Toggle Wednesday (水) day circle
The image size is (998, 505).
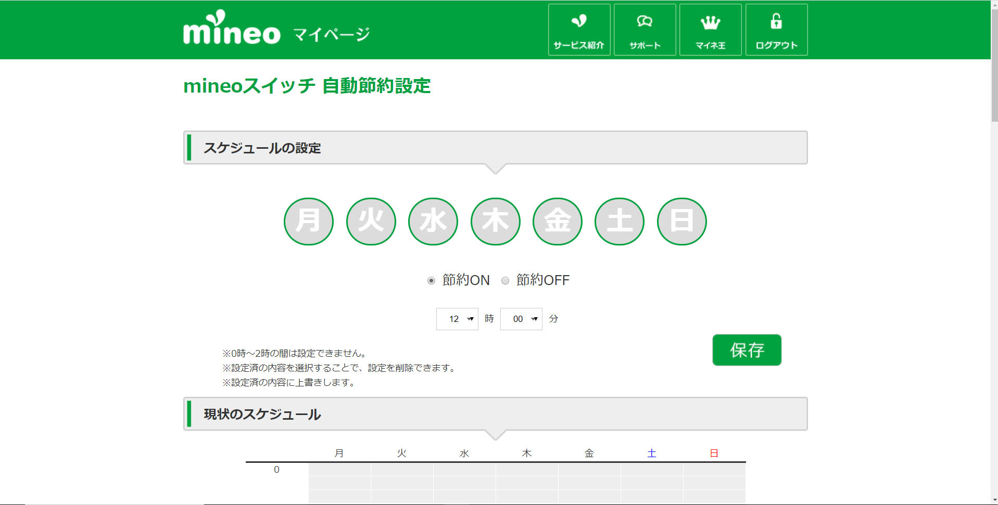pyautogui.click(x=433, y=221)
